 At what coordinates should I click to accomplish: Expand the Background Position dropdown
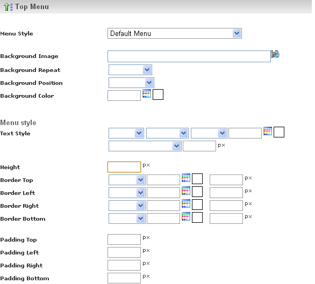click(131, 83)
